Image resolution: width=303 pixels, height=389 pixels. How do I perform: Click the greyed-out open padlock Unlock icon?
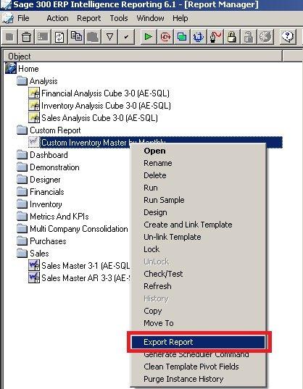[x=249, y=37]
